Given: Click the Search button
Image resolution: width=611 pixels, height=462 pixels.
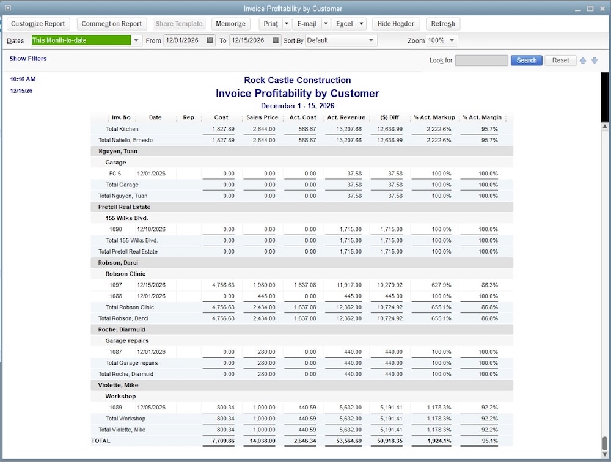Looking at the screenshot, I should coord(526,60).
